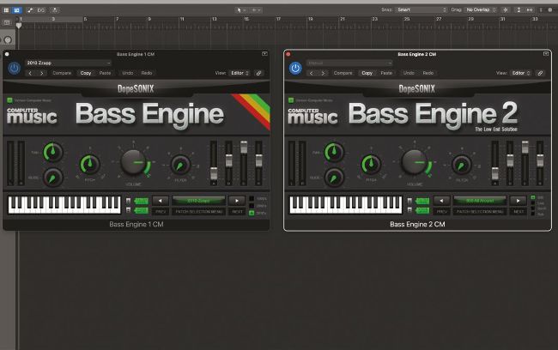
Task: Click the grid view icon in toolbar
Action: coord(6,10)
